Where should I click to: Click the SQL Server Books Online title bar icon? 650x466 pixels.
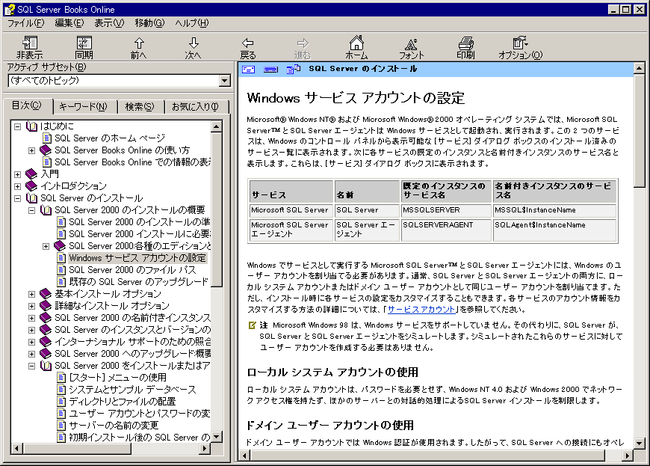coord(9,9)
